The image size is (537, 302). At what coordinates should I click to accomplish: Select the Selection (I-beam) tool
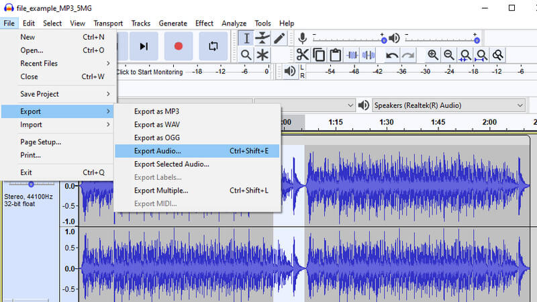246,38
